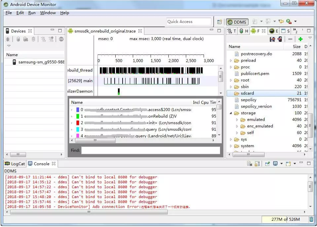Screen dimensions: 317x227
Task: Select the samsung-sm_g9550 device
Action: click(39, 62)
